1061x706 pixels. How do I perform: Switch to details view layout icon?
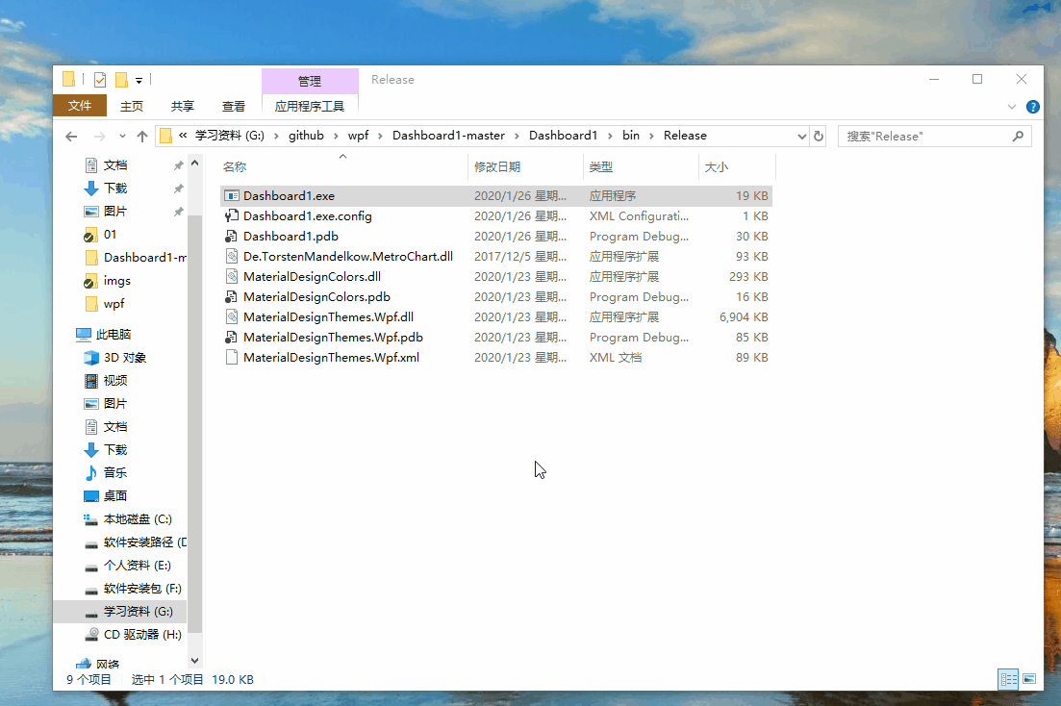point(1008,679)
